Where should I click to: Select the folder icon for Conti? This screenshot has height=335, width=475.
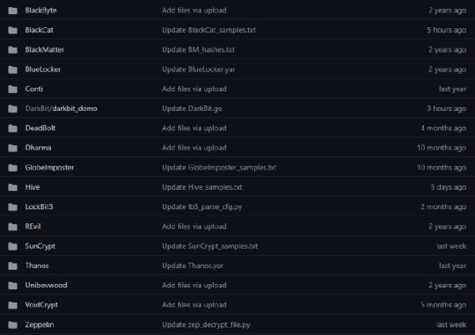pyautogui.click(x=12, y=89)
